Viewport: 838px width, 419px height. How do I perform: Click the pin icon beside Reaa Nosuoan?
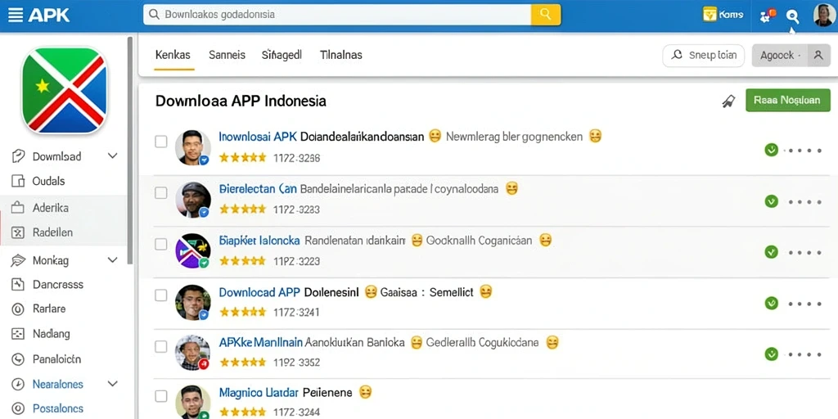point(728,101)
